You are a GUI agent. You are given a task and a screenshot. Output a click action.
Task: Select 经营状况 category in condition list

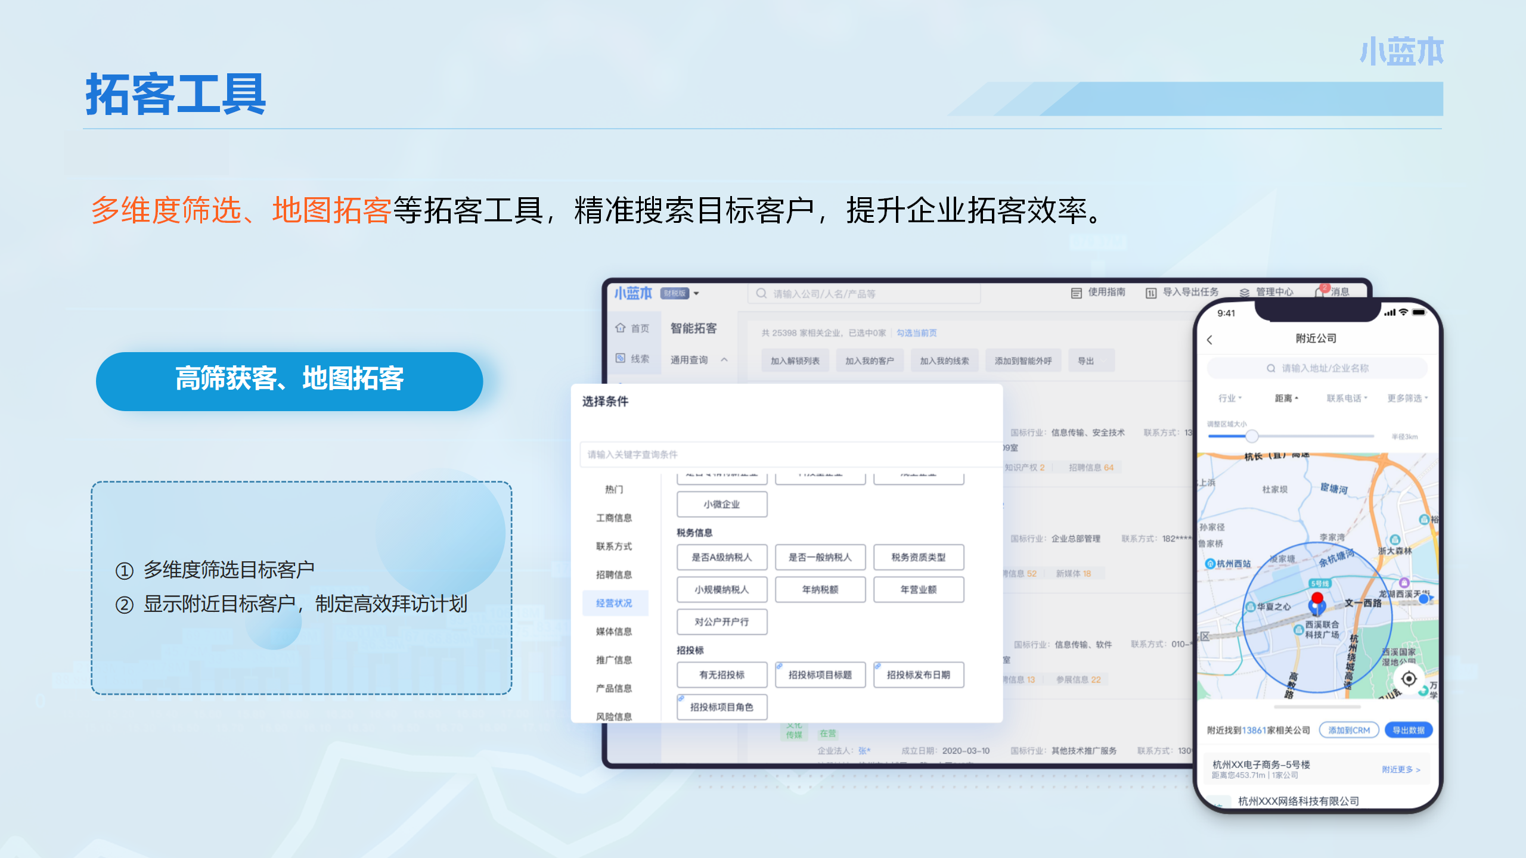(614, 603)
